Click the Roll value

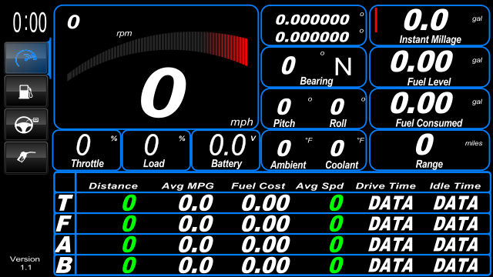tap(337, 107)
